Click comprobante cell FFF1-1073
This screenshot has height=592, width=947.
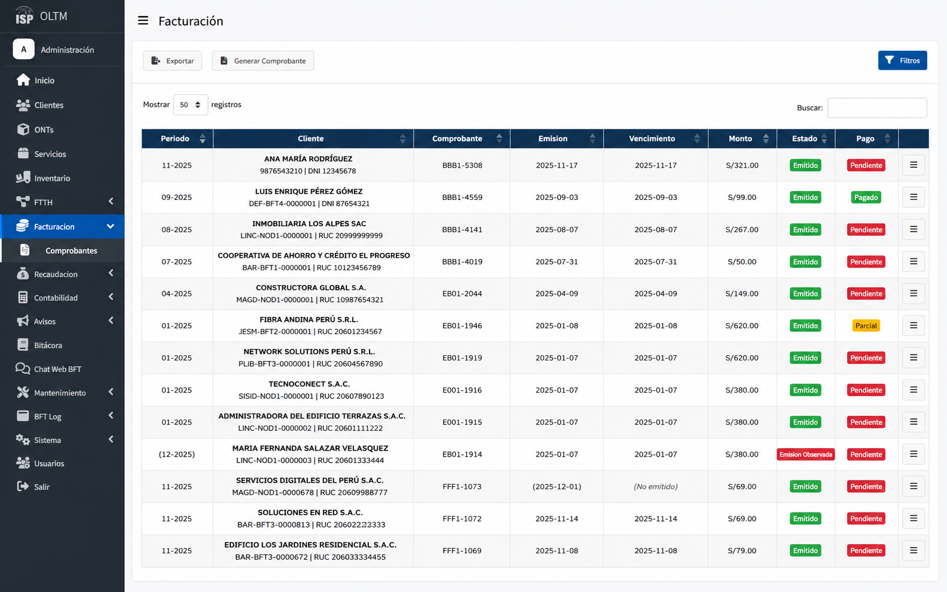pos(462,486)
